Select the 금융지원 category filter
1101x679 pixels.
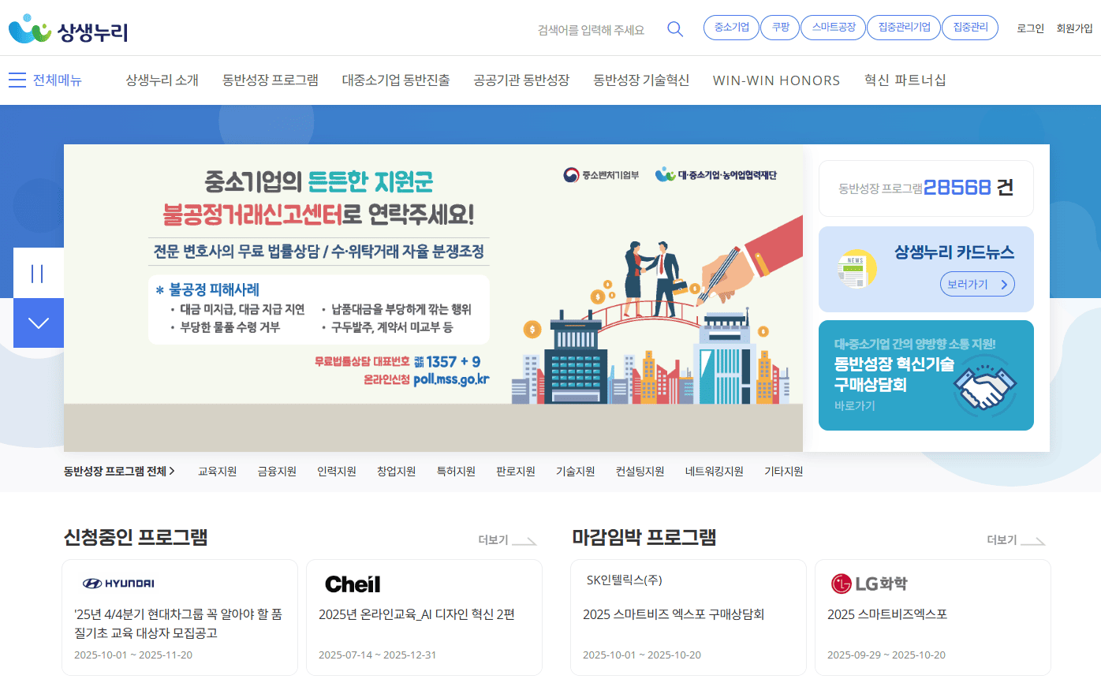pos(275,471)
